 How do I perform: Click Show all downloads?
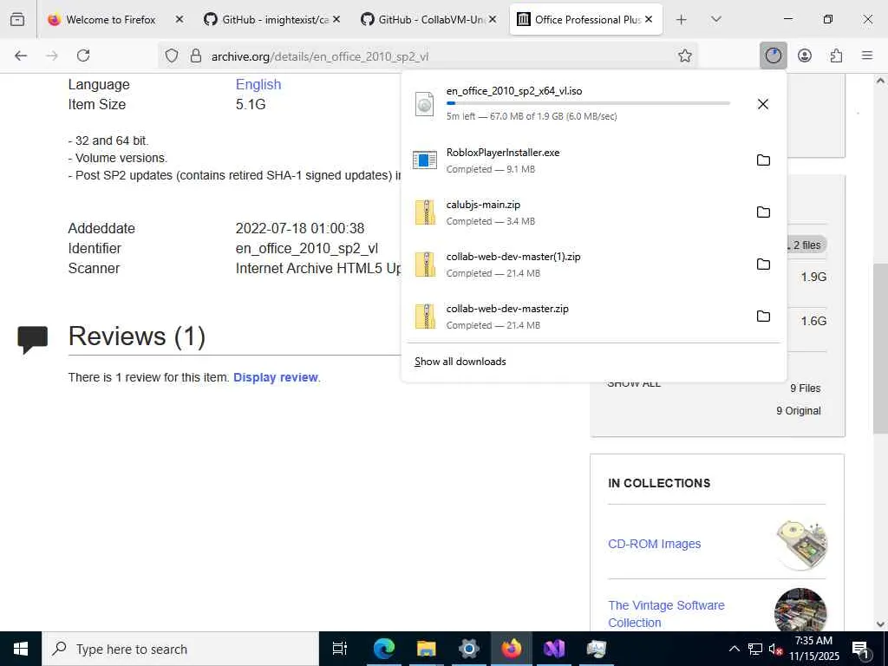point(460,362)
